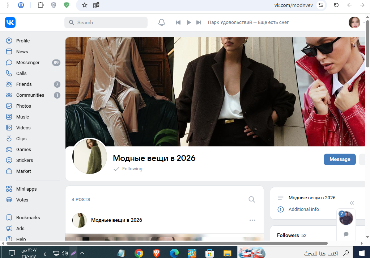Open Additional info link
The height and width of the screenshot is (258, 370).
pos(304,209)
